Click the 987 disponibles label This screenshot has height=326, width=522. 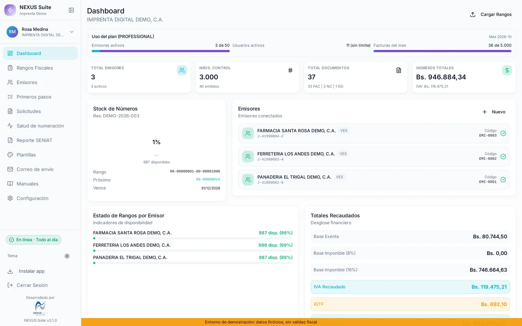pos(157,162)
